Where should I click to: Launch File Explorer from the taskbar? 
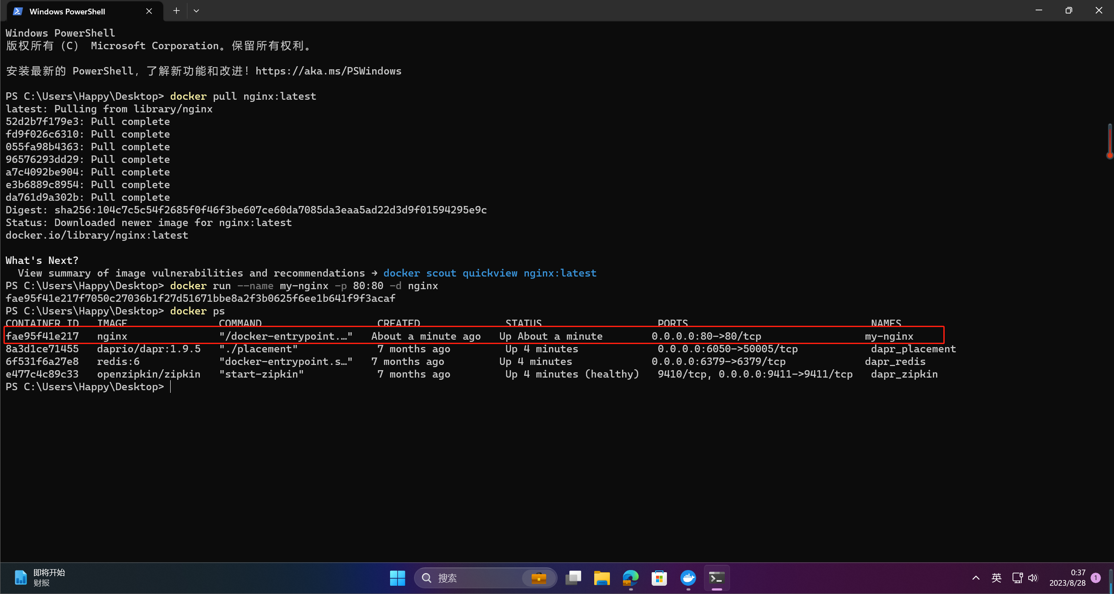(x=602, y=578)
